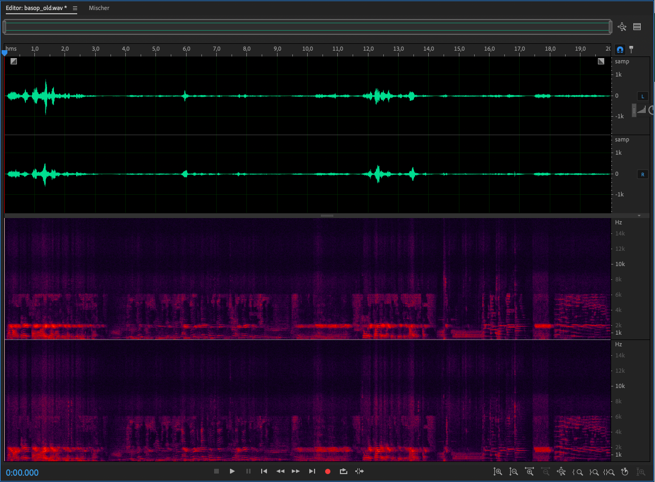This screenshot has height=482, width=655.
Task: Open the navigator list view options
Action: [x=637, y=26]
